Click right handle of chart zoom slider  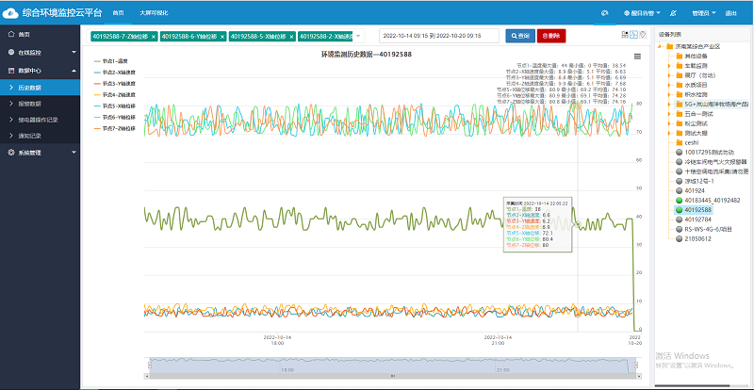pos(637,366)
